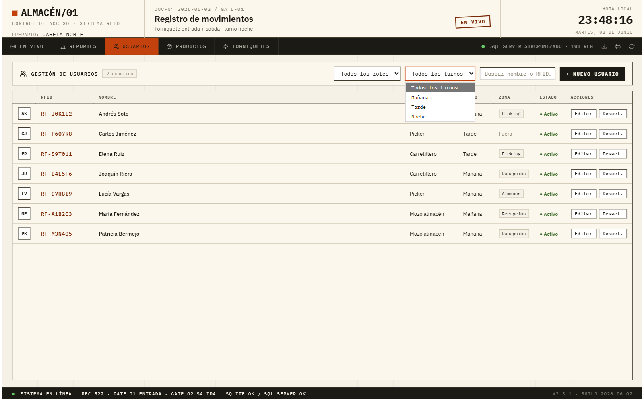Viewport: 642px width, 399px height.
Task: Click the 23:48:16 local clock
Action: [x=605, y=20]
